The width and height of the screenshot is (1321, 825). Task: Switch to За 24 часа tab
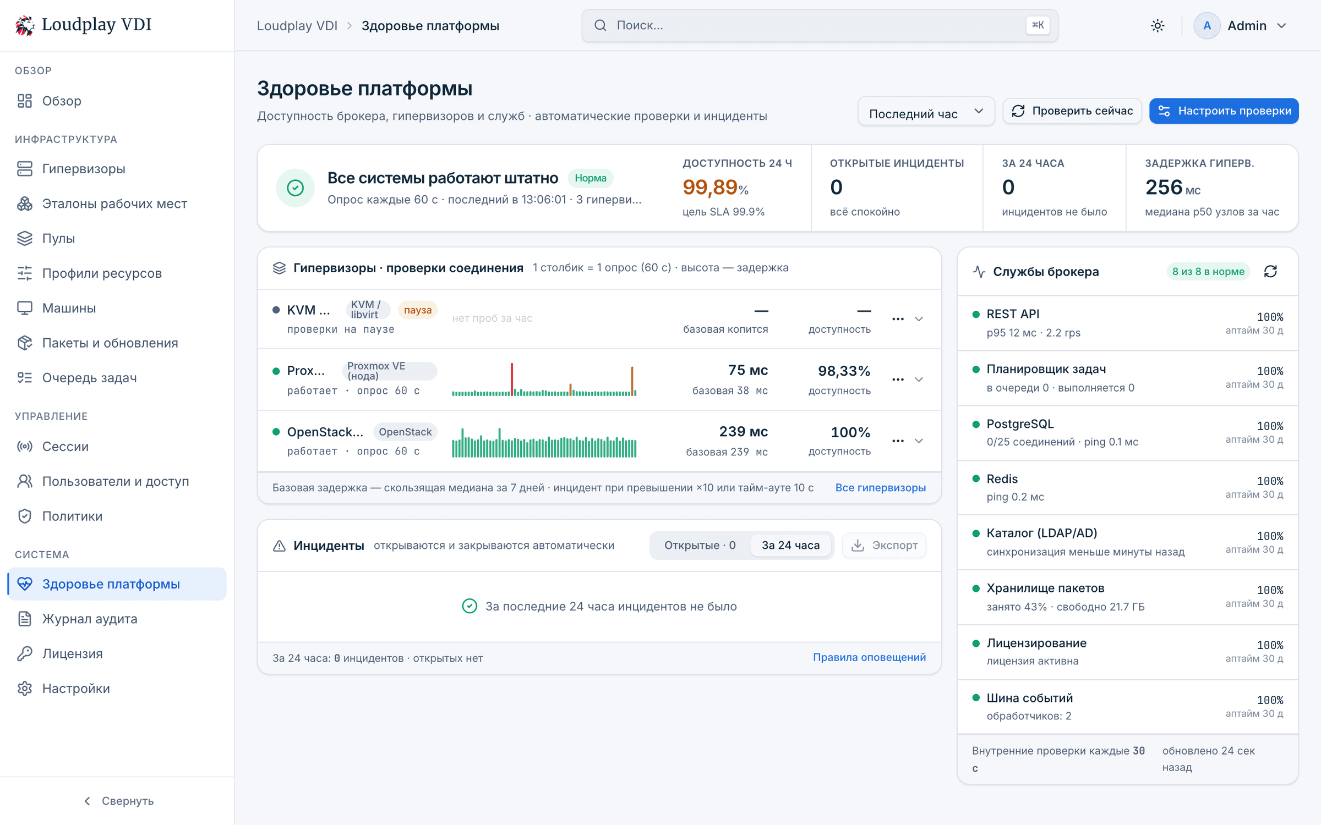pyautogui.click(x=790, y=546)
